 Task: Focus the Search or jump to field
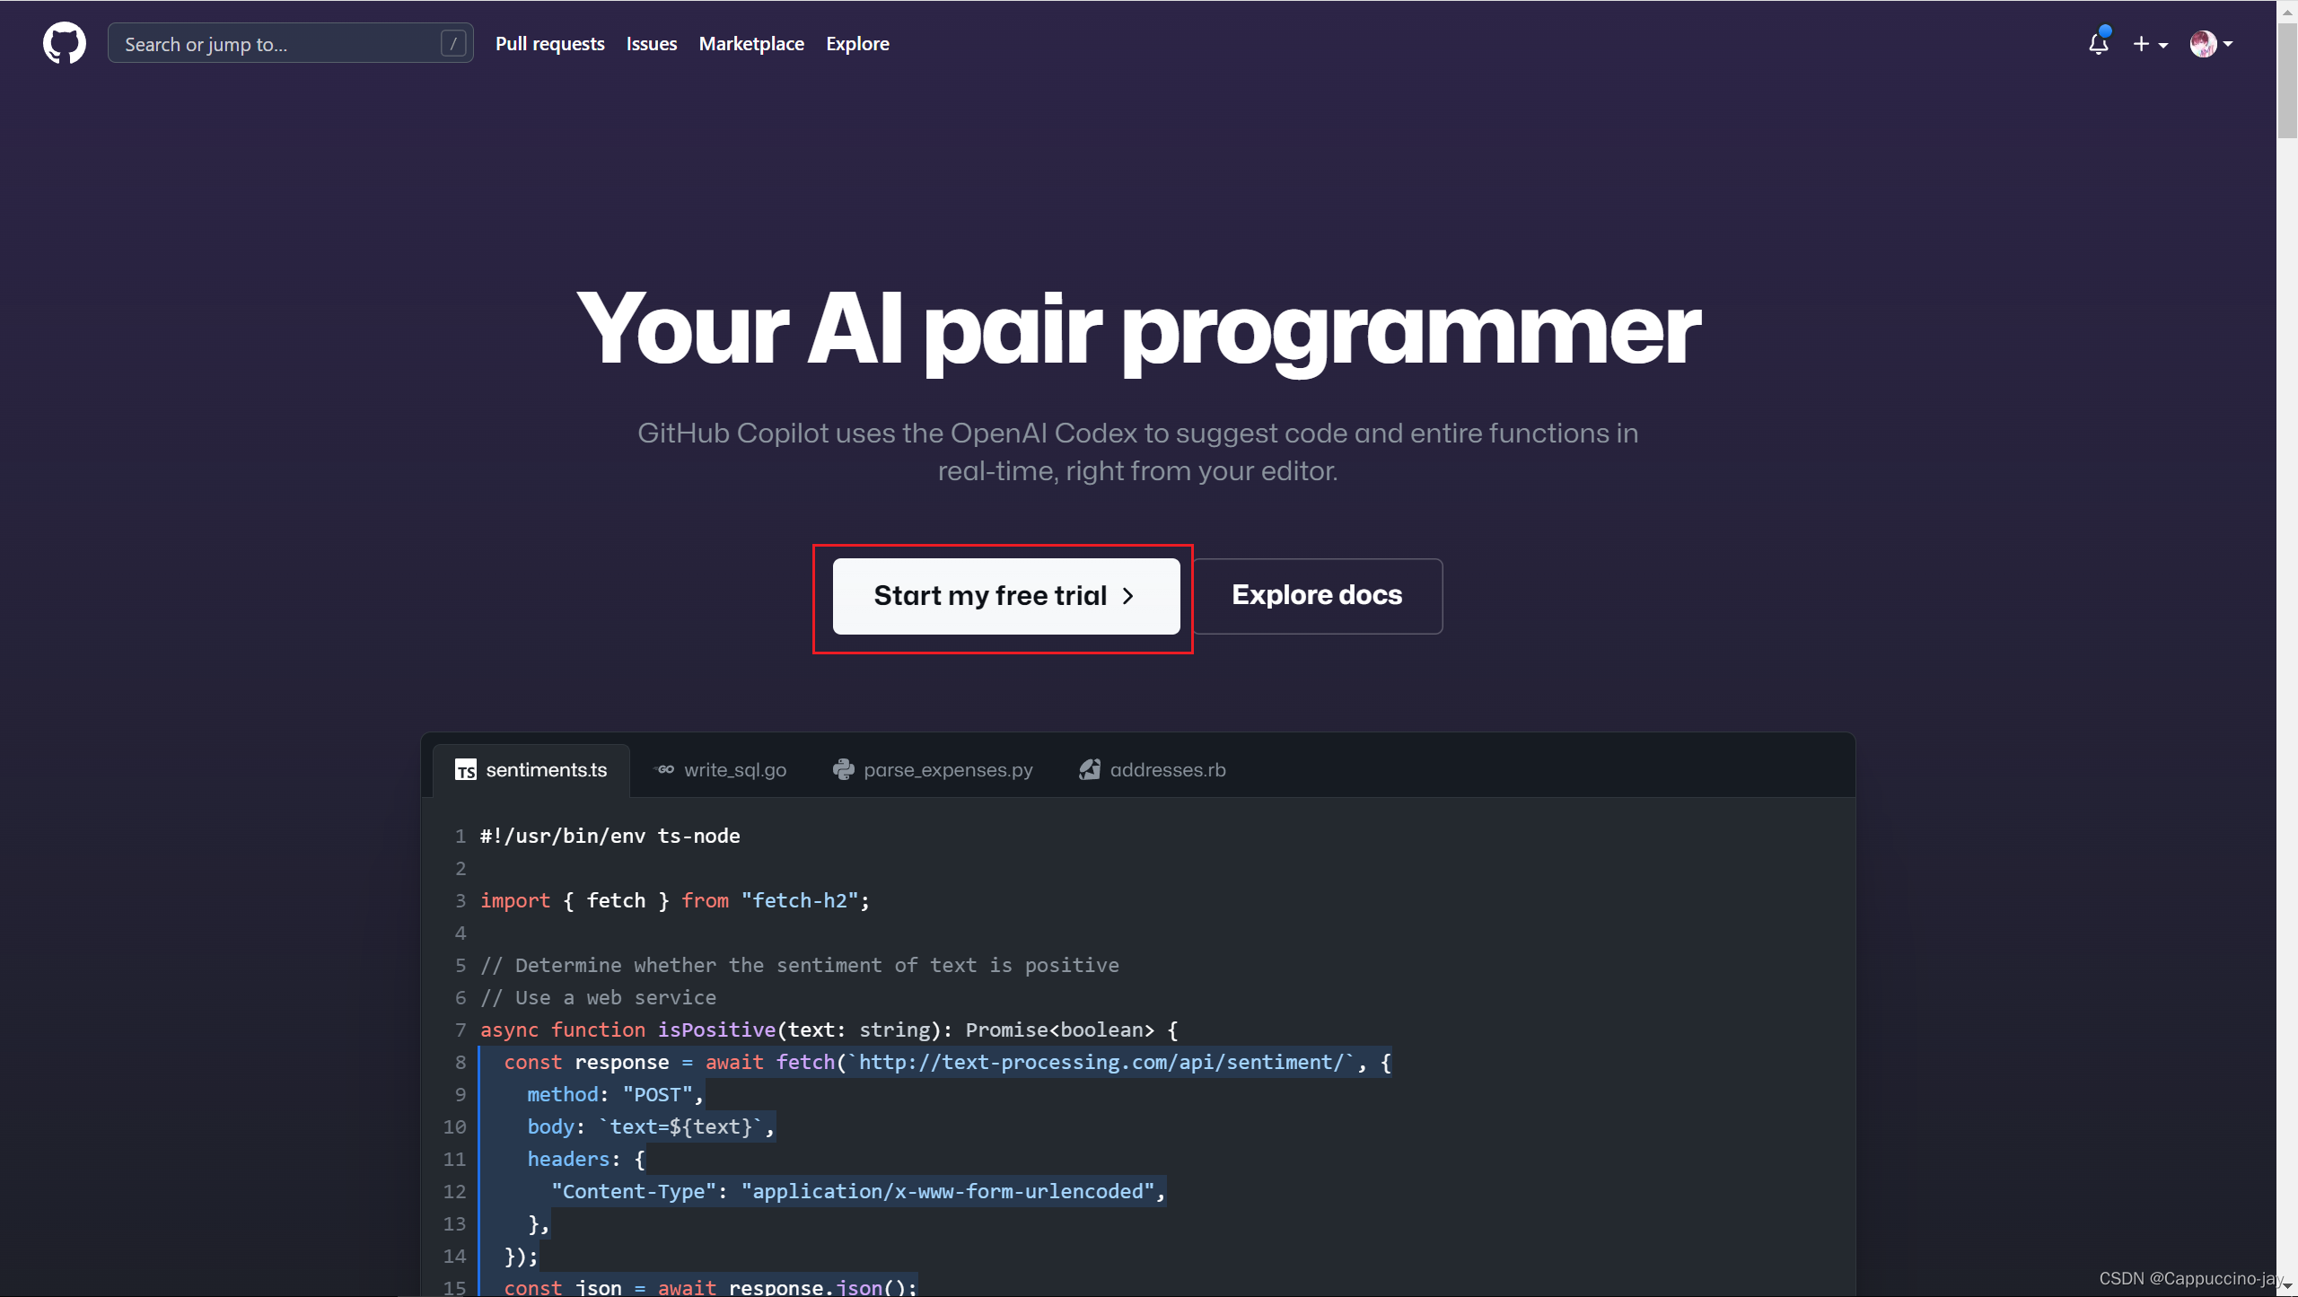click(x=290, y=43)
